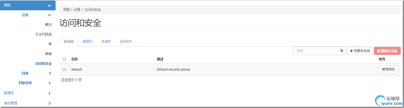This screenshot has width=404, height=108.
Task: Collapse the 项目 panel chevron
Action: point(50,6)
